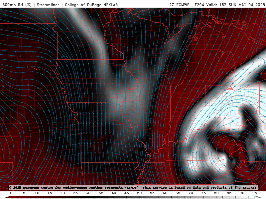Viewport: 266px width, 199px height.
Task: Click the "5" value on the RH scale
Action: 24,193
